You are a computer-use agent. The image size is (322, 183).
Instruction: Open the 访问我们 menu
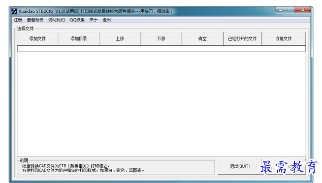[x=56, y=20]
